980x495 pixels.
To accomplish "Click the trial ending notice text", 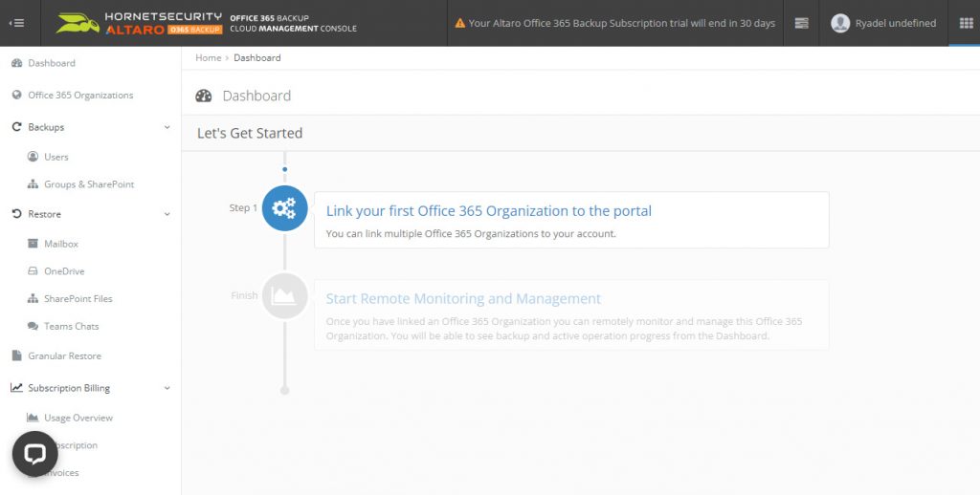I will [x=622, y=23].
